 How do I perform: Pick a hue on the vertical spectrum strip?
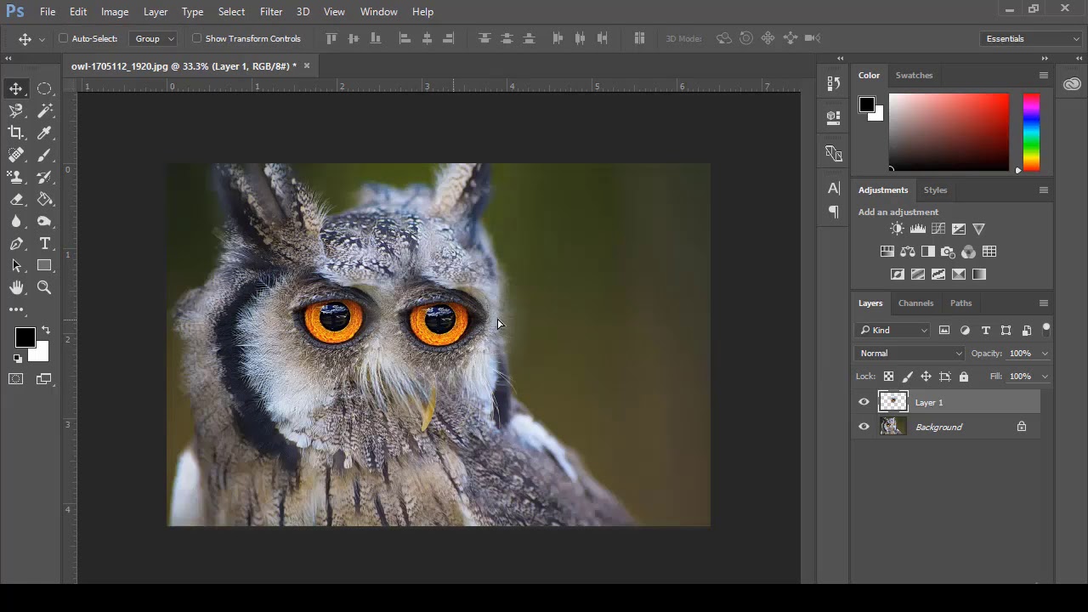point(1031,132)
